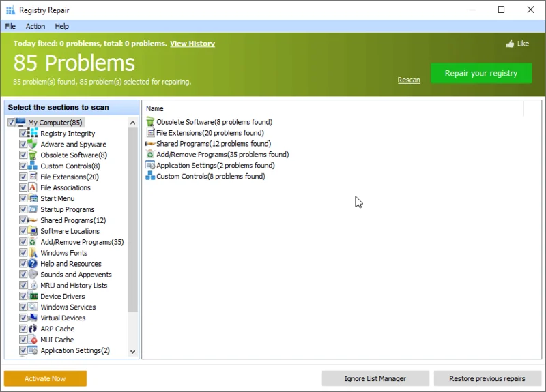Disable the Device Drivers checkbox
The height and width of the screenshot is (392, 546).
(x=23, y=296)
